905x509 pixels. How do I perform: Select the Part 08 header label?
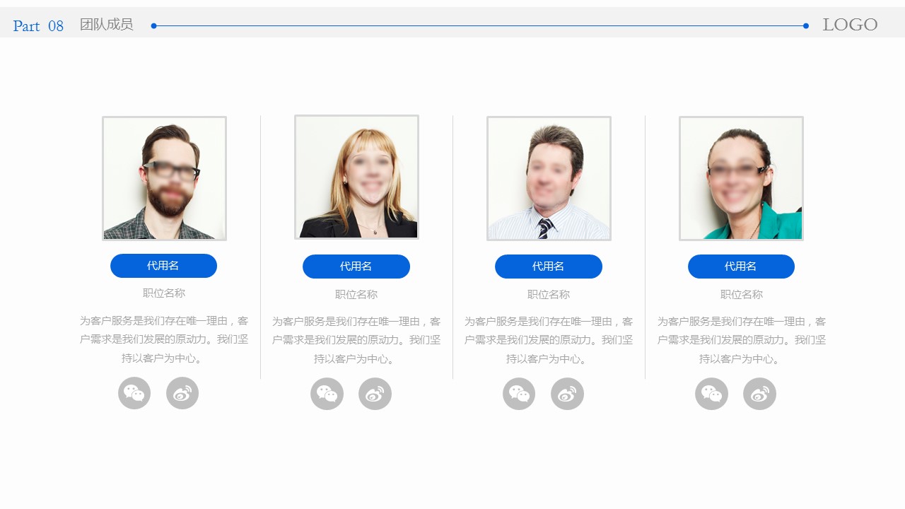(38, 26)
